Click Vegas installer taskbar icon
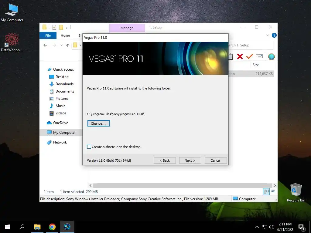This screenshot has width=311, height=233. (67, 227)
